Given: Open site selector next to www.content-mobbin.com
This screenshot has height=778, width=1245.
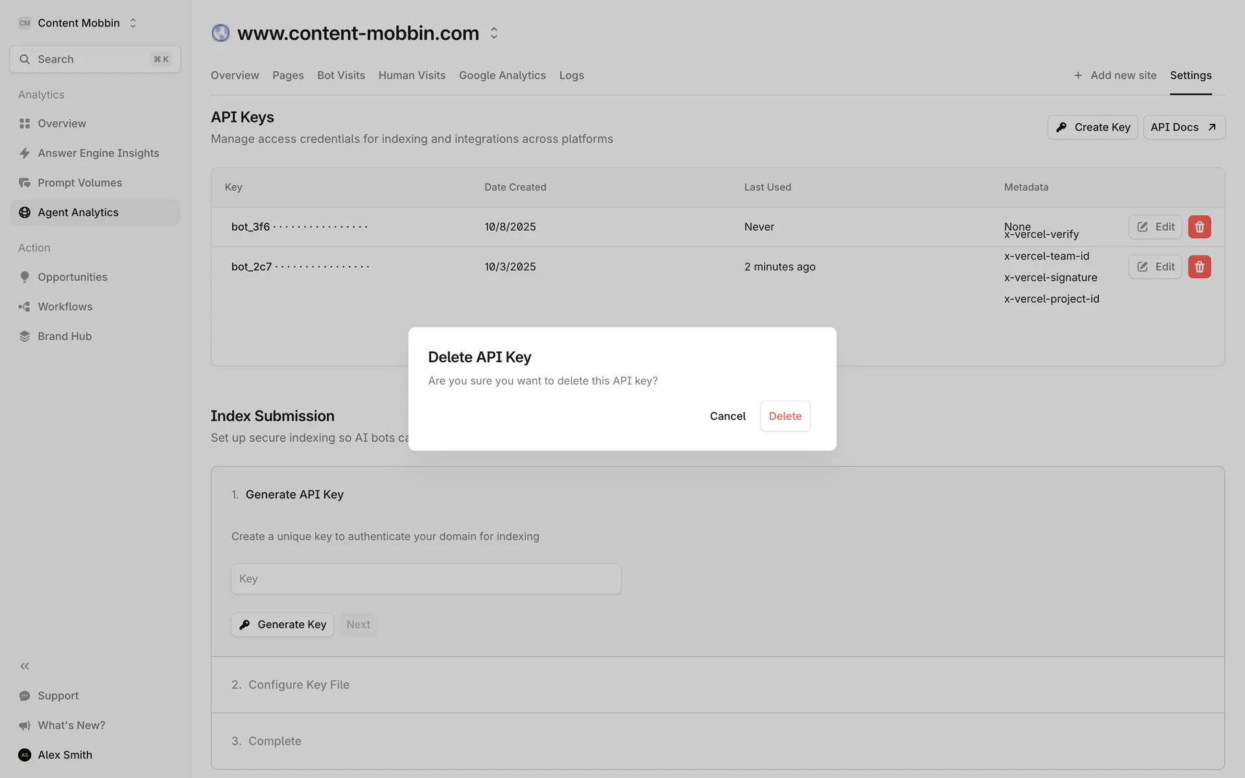Looking at the screenshot, I should tap(494, 33).
